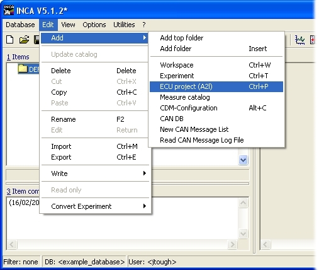Select New CAN Message List
Screen dimensions: 319x270
pos(216,129)
